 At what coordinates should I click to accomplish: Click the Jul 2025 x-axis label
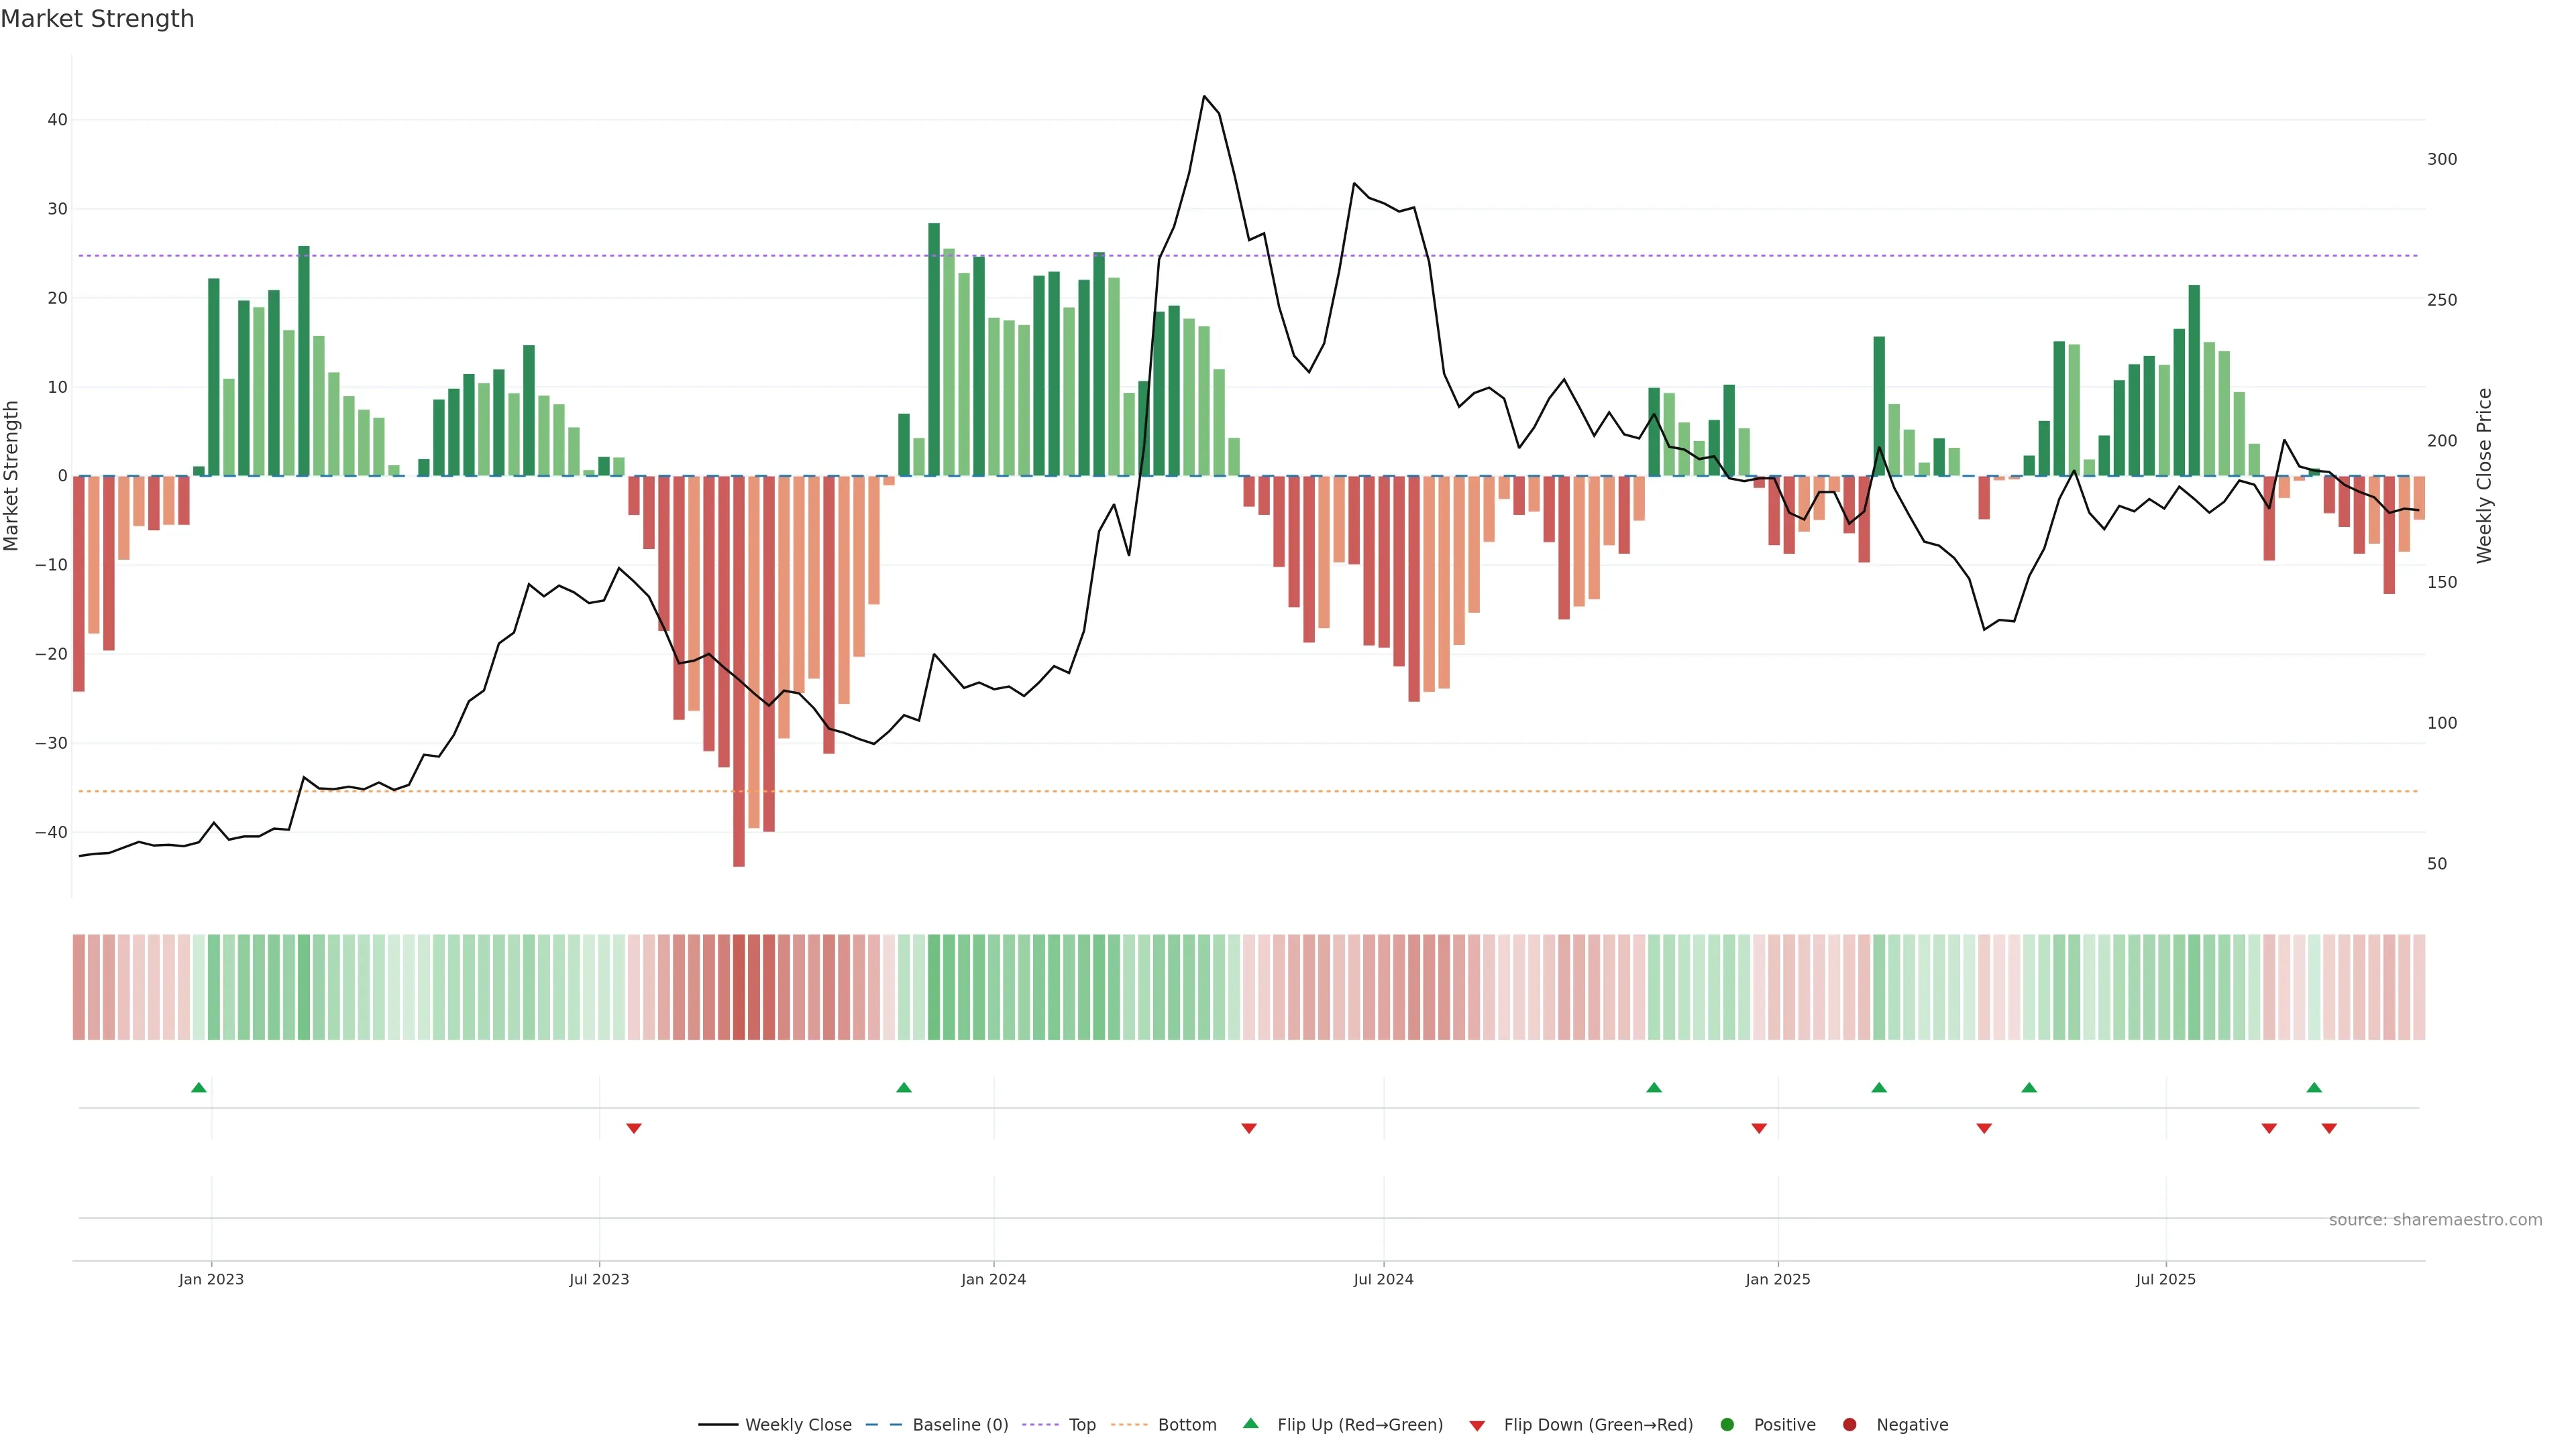point(2165,1279)
